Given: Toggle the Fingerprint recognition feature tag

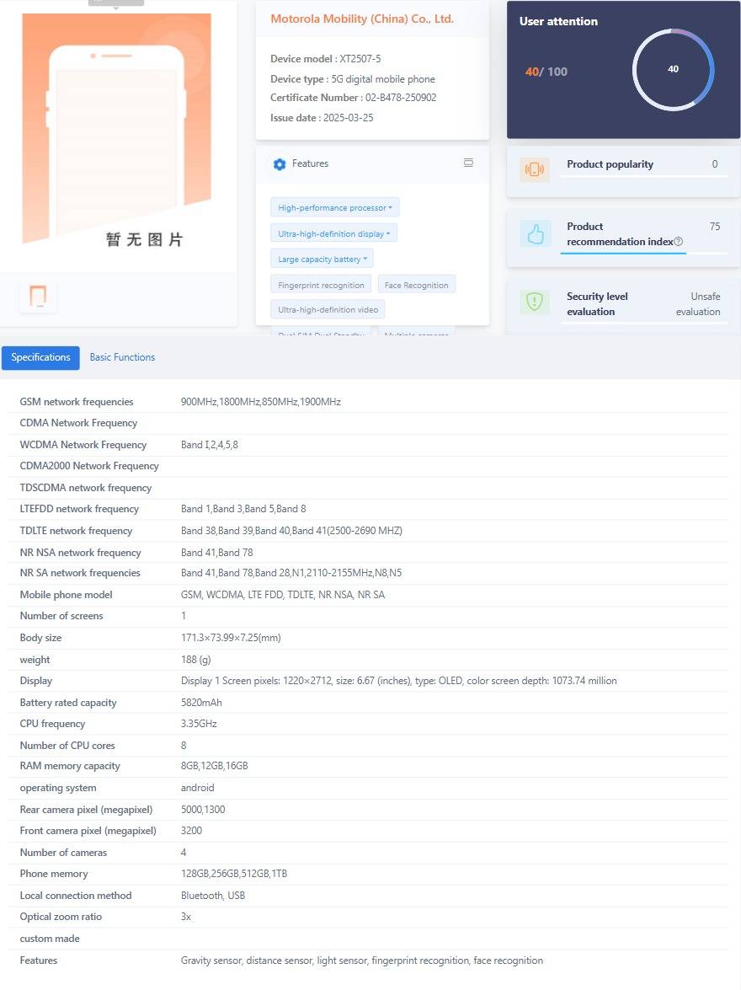Looking at the screenshot, I should tap(321, 286).
